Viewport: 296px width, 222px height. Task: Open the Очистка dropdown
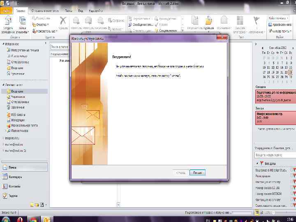click(x=40, y=25)
